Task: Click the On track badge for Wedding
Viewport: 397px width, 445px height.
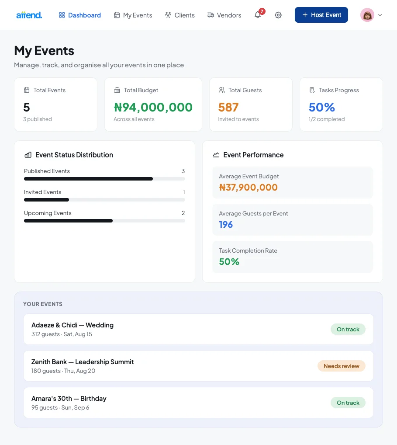Action: click(348, 329)
